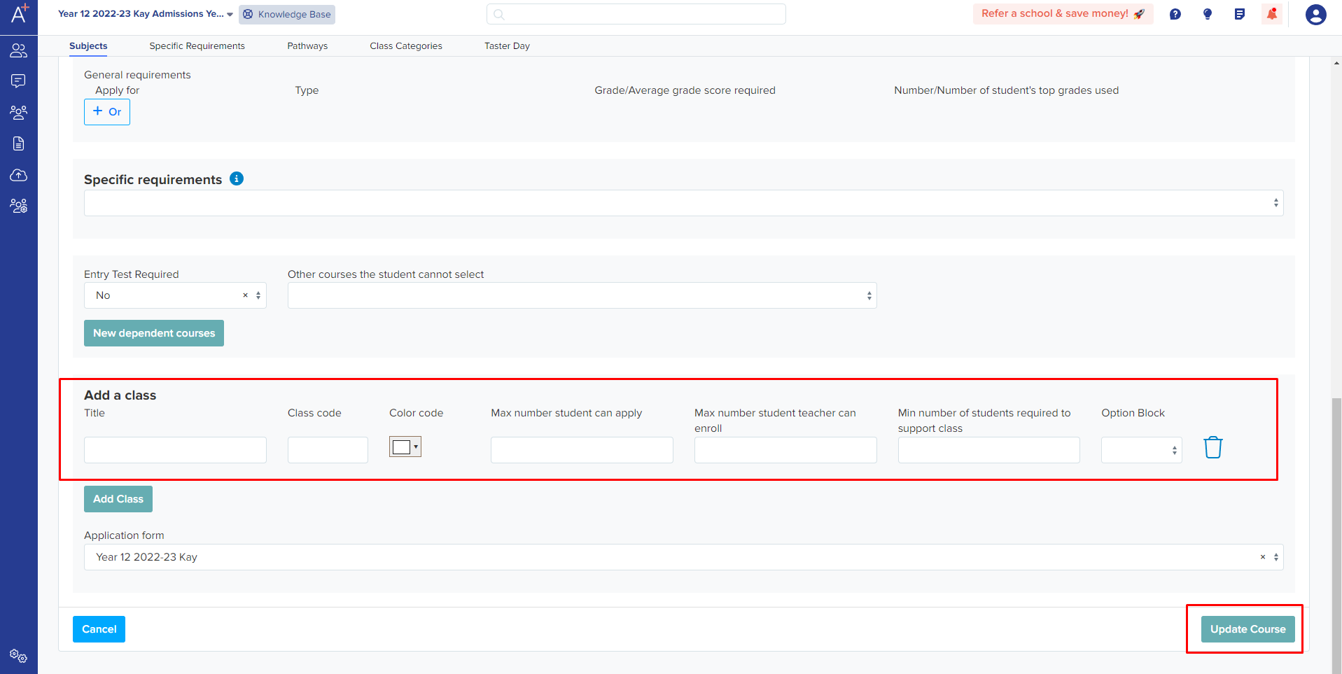1342x674 pixels.
Task: Delete the class row with trash icon
Action: pos(1213,447)
